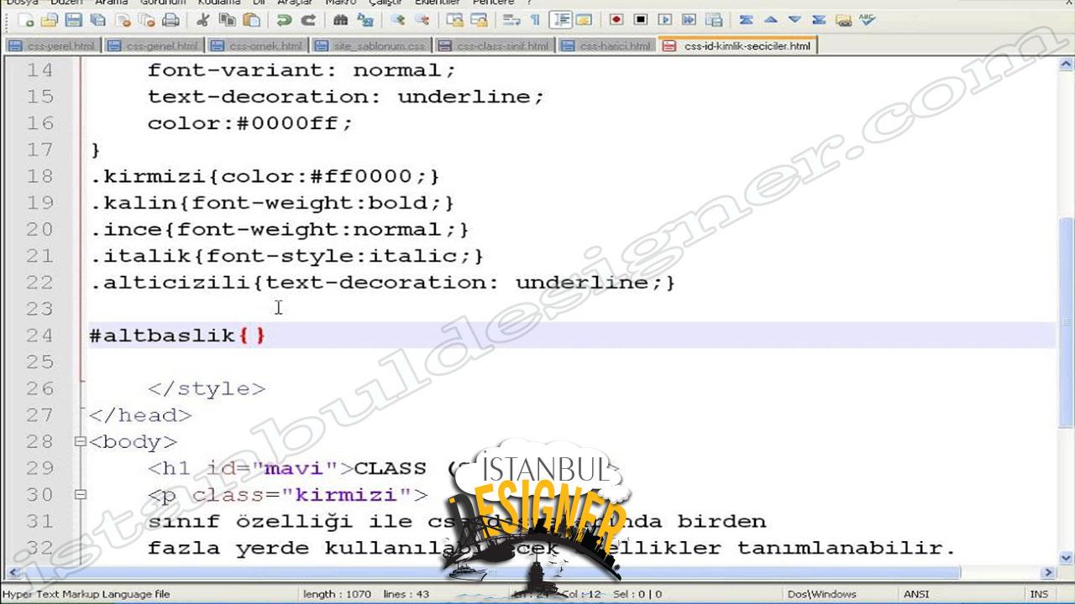
Task: Switch to the site_sablonum.css tab
Action: coord(370,46)
